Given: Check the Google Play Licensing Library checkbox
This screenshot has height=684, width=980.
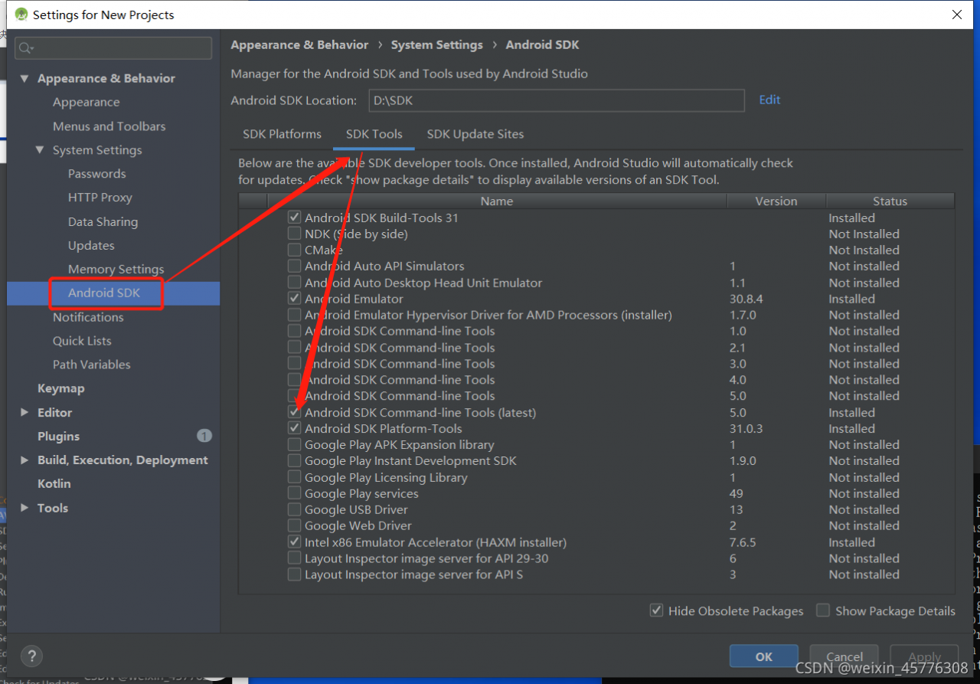Looking at the screenshot, I should pos(294,477).
